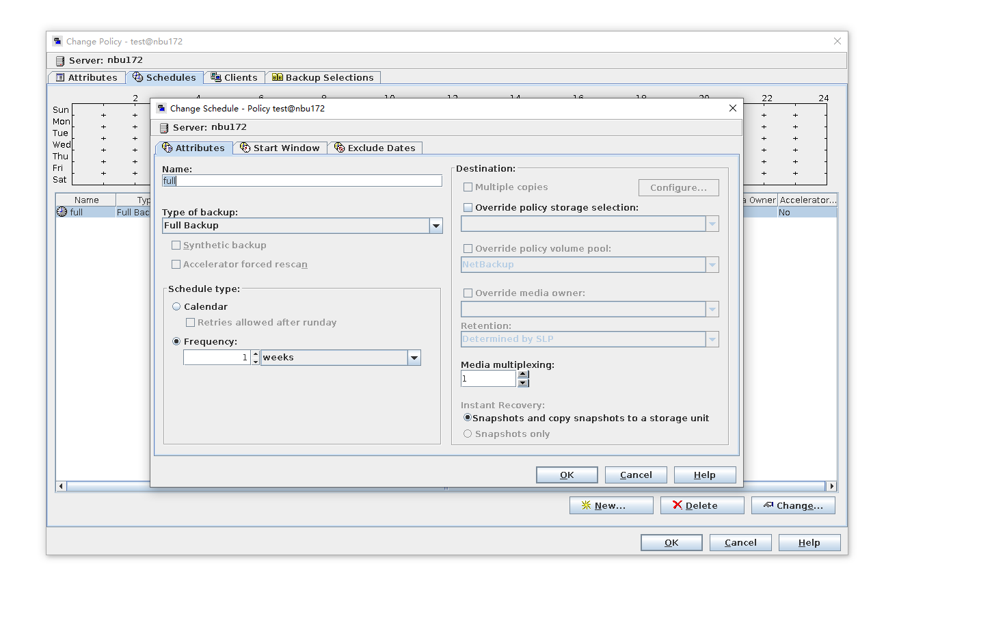Click red X Delete icon
992x625 pixels.
678,505
